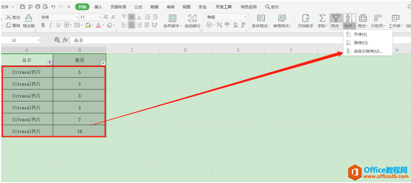Click the 求和 sum icon
Image resolution: width=411 pixels, height=183 pixels.
tap(322, 21)
